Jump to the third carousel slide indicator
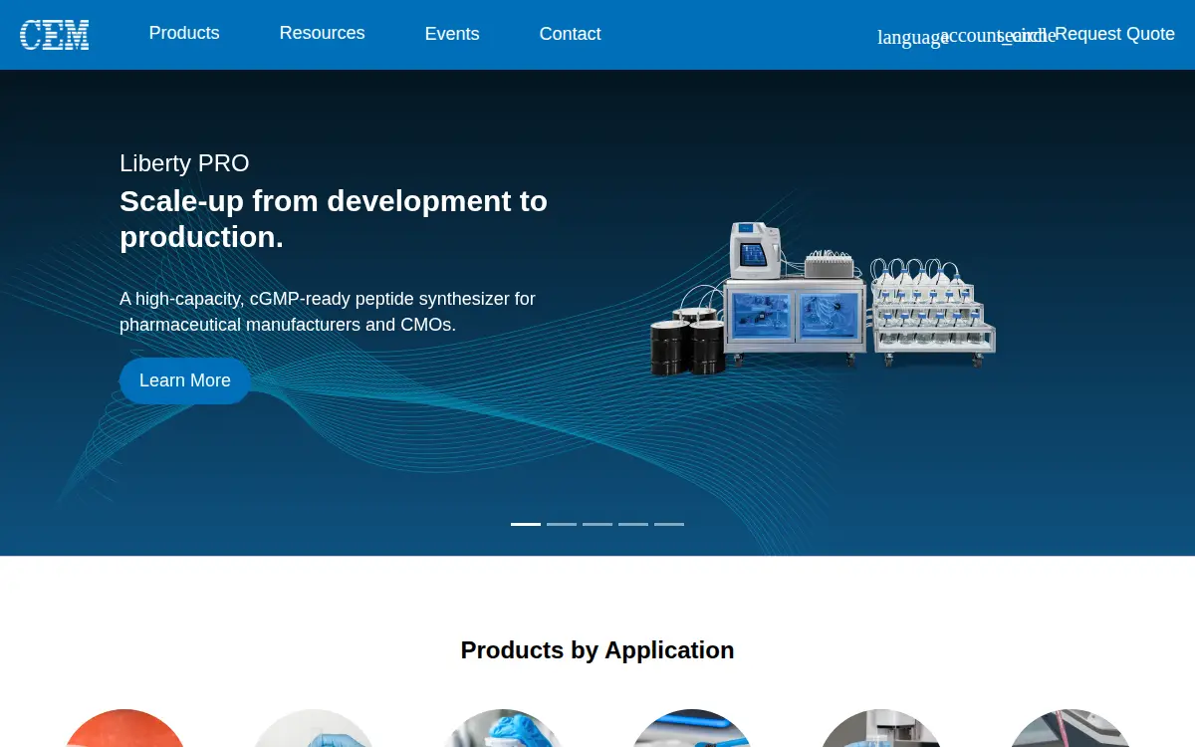 [x=597, y=524]
